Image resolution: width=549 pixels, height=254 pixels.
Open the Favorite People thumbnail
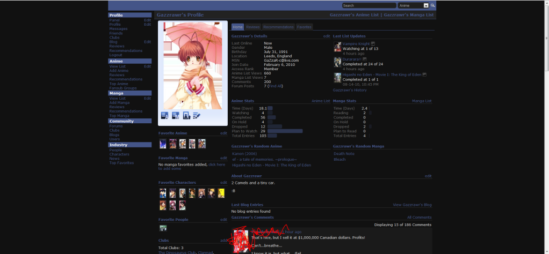click(163, 228)
